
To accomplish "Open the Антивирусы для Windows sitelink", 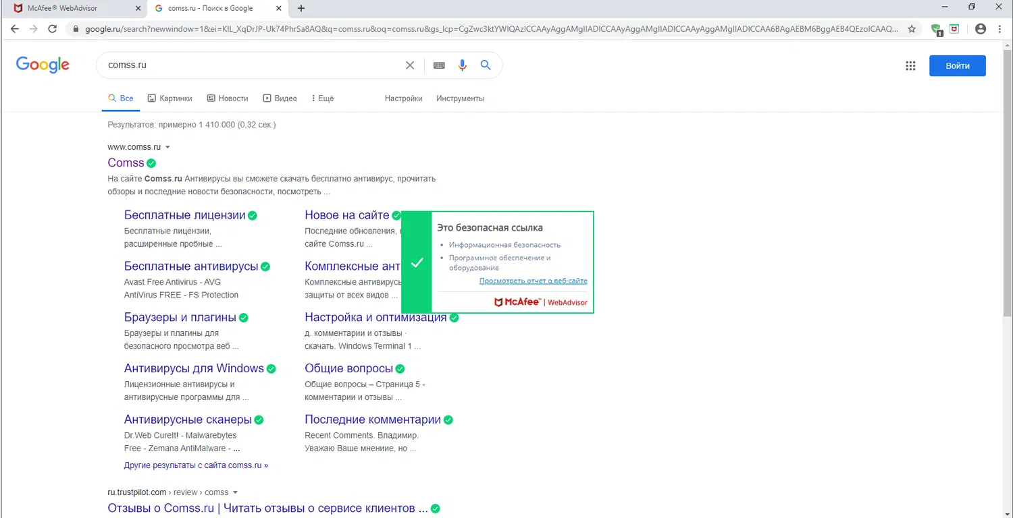I will click(194, 369).
